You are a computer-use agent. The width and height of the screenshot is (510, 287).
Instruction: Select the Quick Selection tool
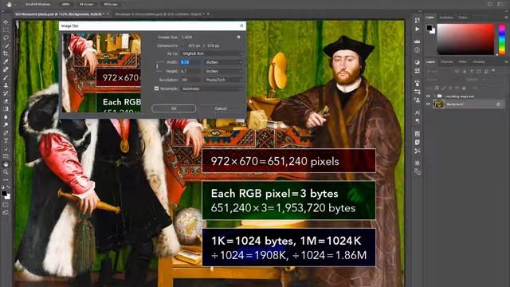click(6, 45)
